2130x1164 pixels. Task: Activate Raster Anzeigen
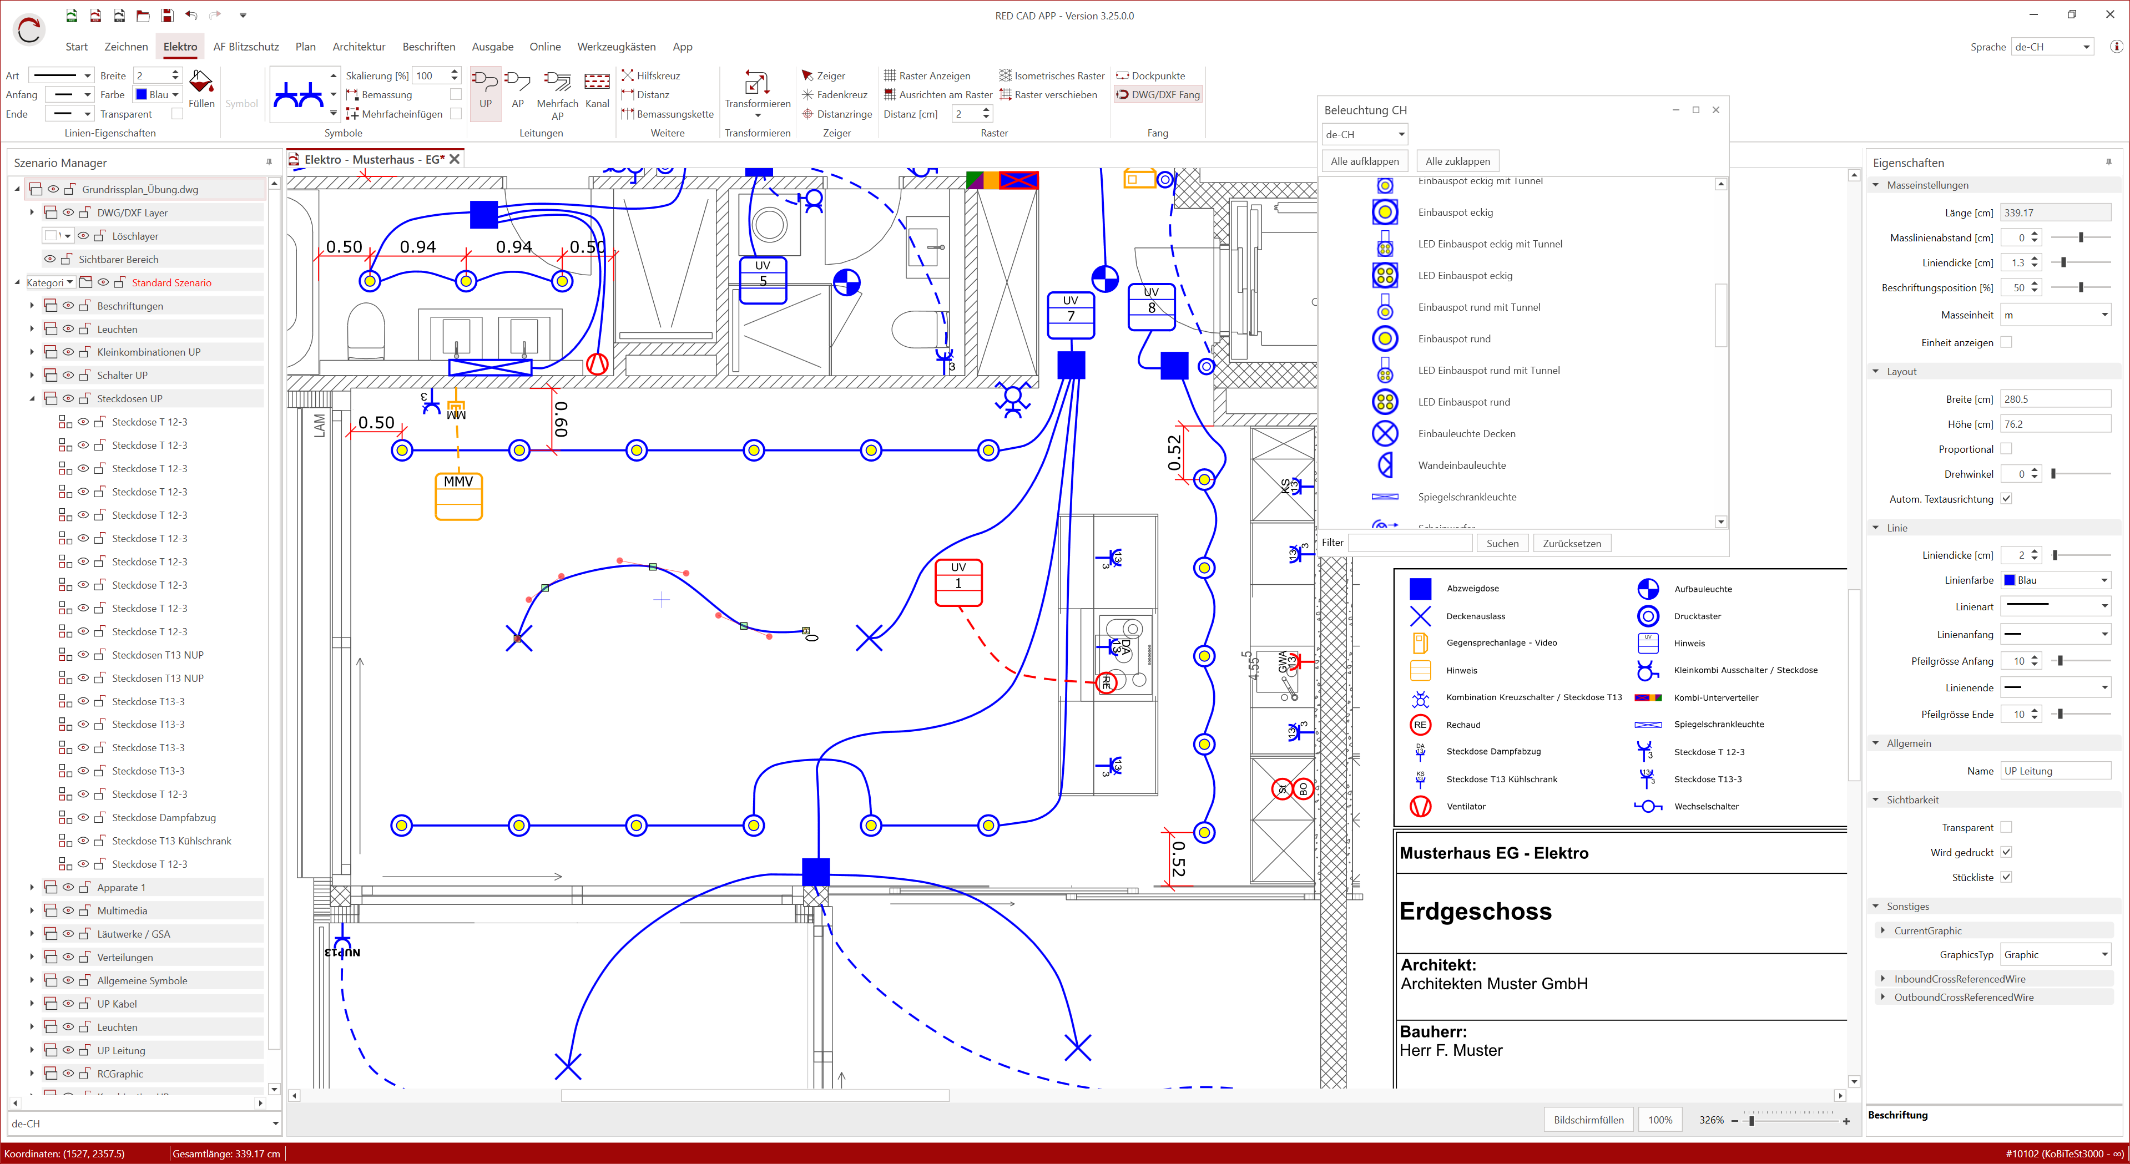pyautogui.click(x=930, y=75)
